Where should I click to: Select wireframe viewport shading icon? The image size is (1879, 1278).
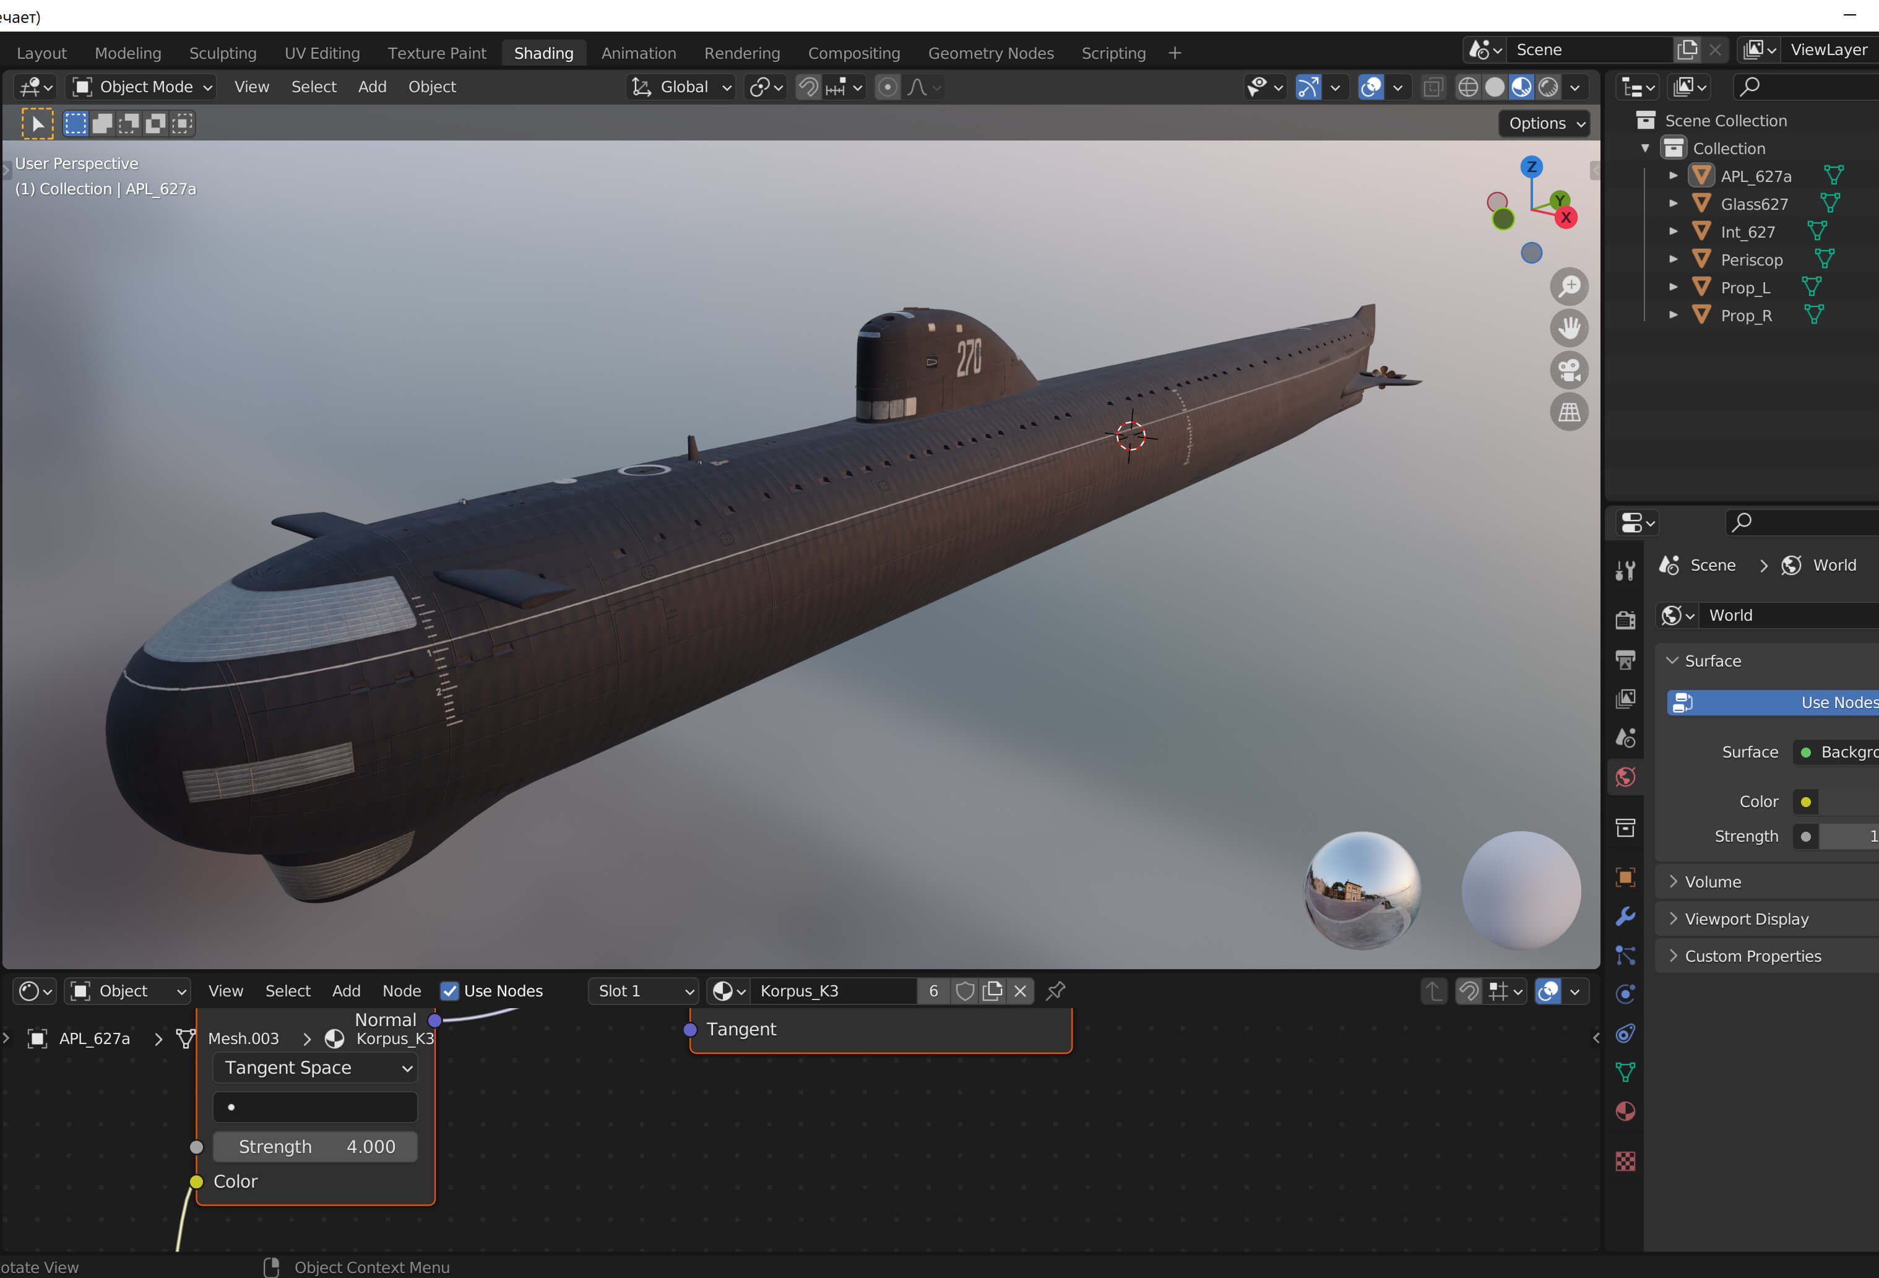(x=1467, y=87)
